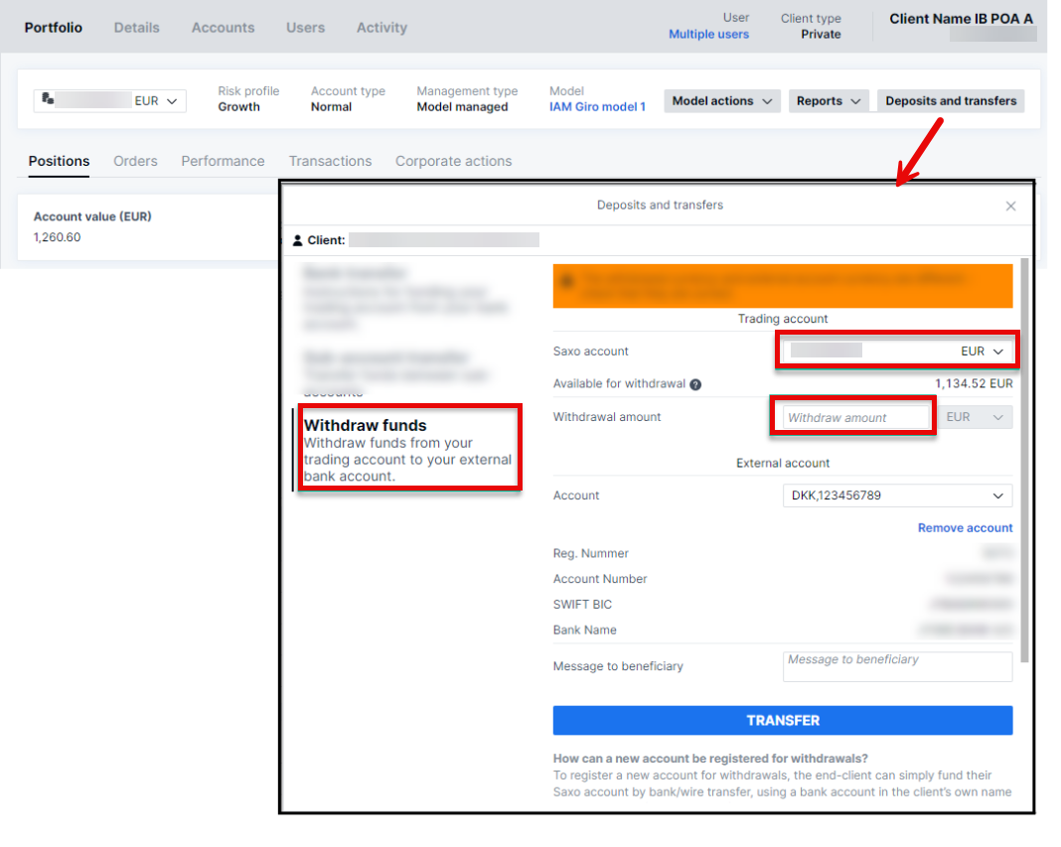Click the client person icon in dialog

coord(298,240)
